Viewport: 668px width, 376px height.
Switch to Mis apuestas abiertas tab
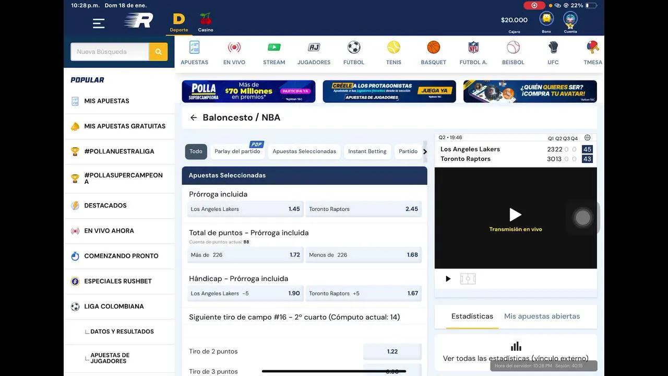[542, 316]
